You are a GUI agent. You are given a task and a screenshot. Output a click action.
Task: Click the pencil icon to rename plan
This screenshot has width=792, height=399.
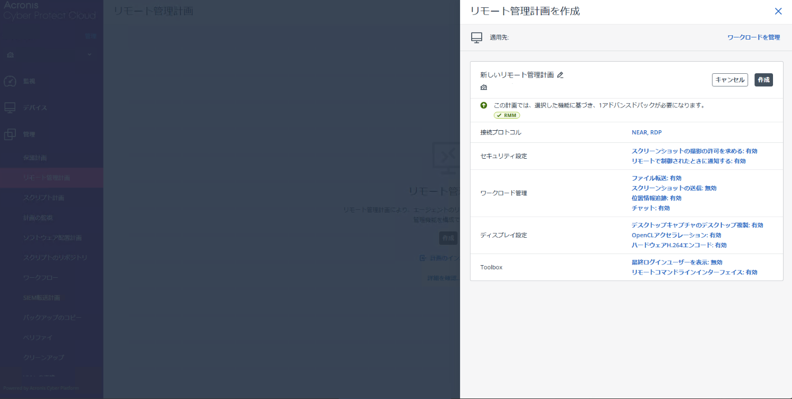coord(560,75)
